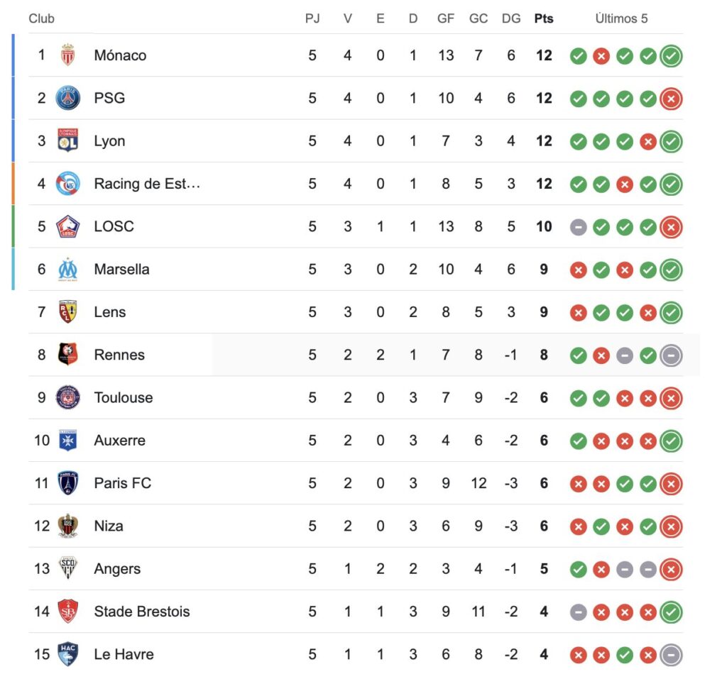Screen dimensions: 727x674
Task: Select the Angers table row name
Action: tap(117, 569)
